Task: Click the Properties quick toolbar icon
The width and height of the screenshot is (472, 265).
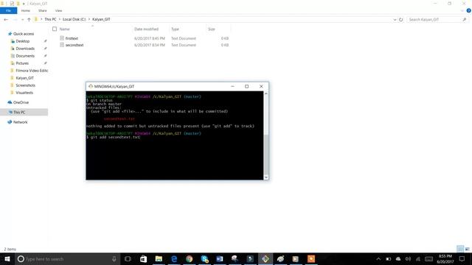Action: pyautogui.click(x=12, y=4)
